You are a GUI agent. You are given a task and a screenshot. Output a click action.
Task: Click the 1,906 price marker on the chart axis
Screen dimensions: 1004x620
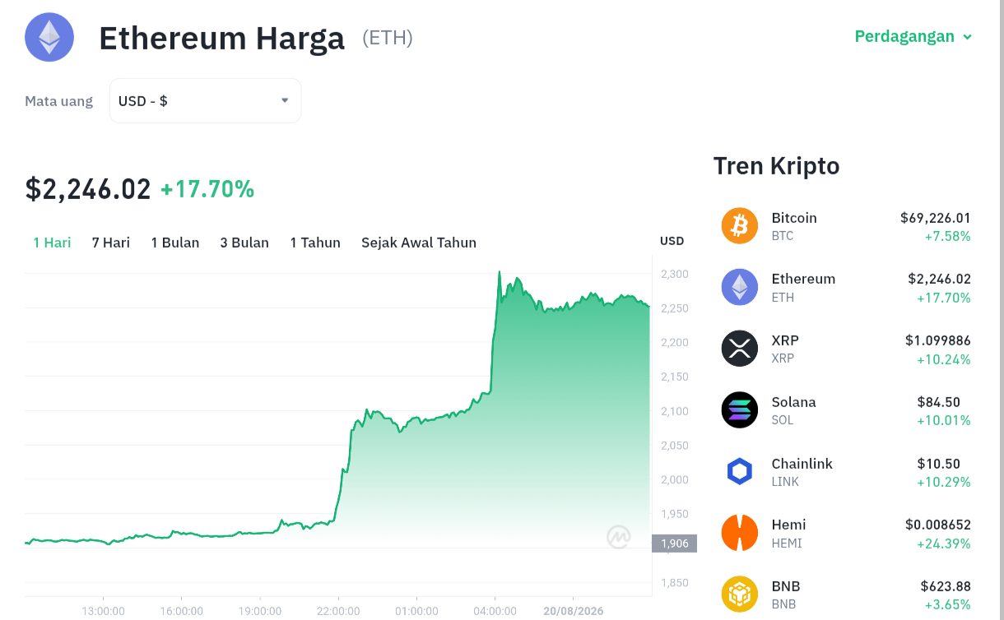[675, 543]
